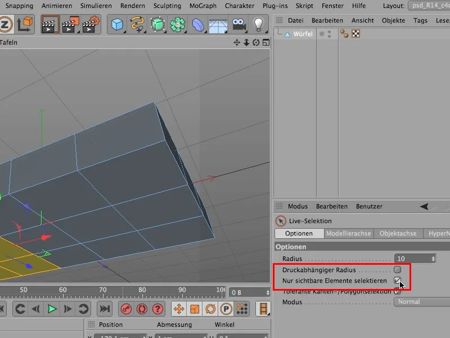This screenshot has width=450, height=338.
Task: Open Object Manager Ansicht menu
Action: tap(362, 20)
